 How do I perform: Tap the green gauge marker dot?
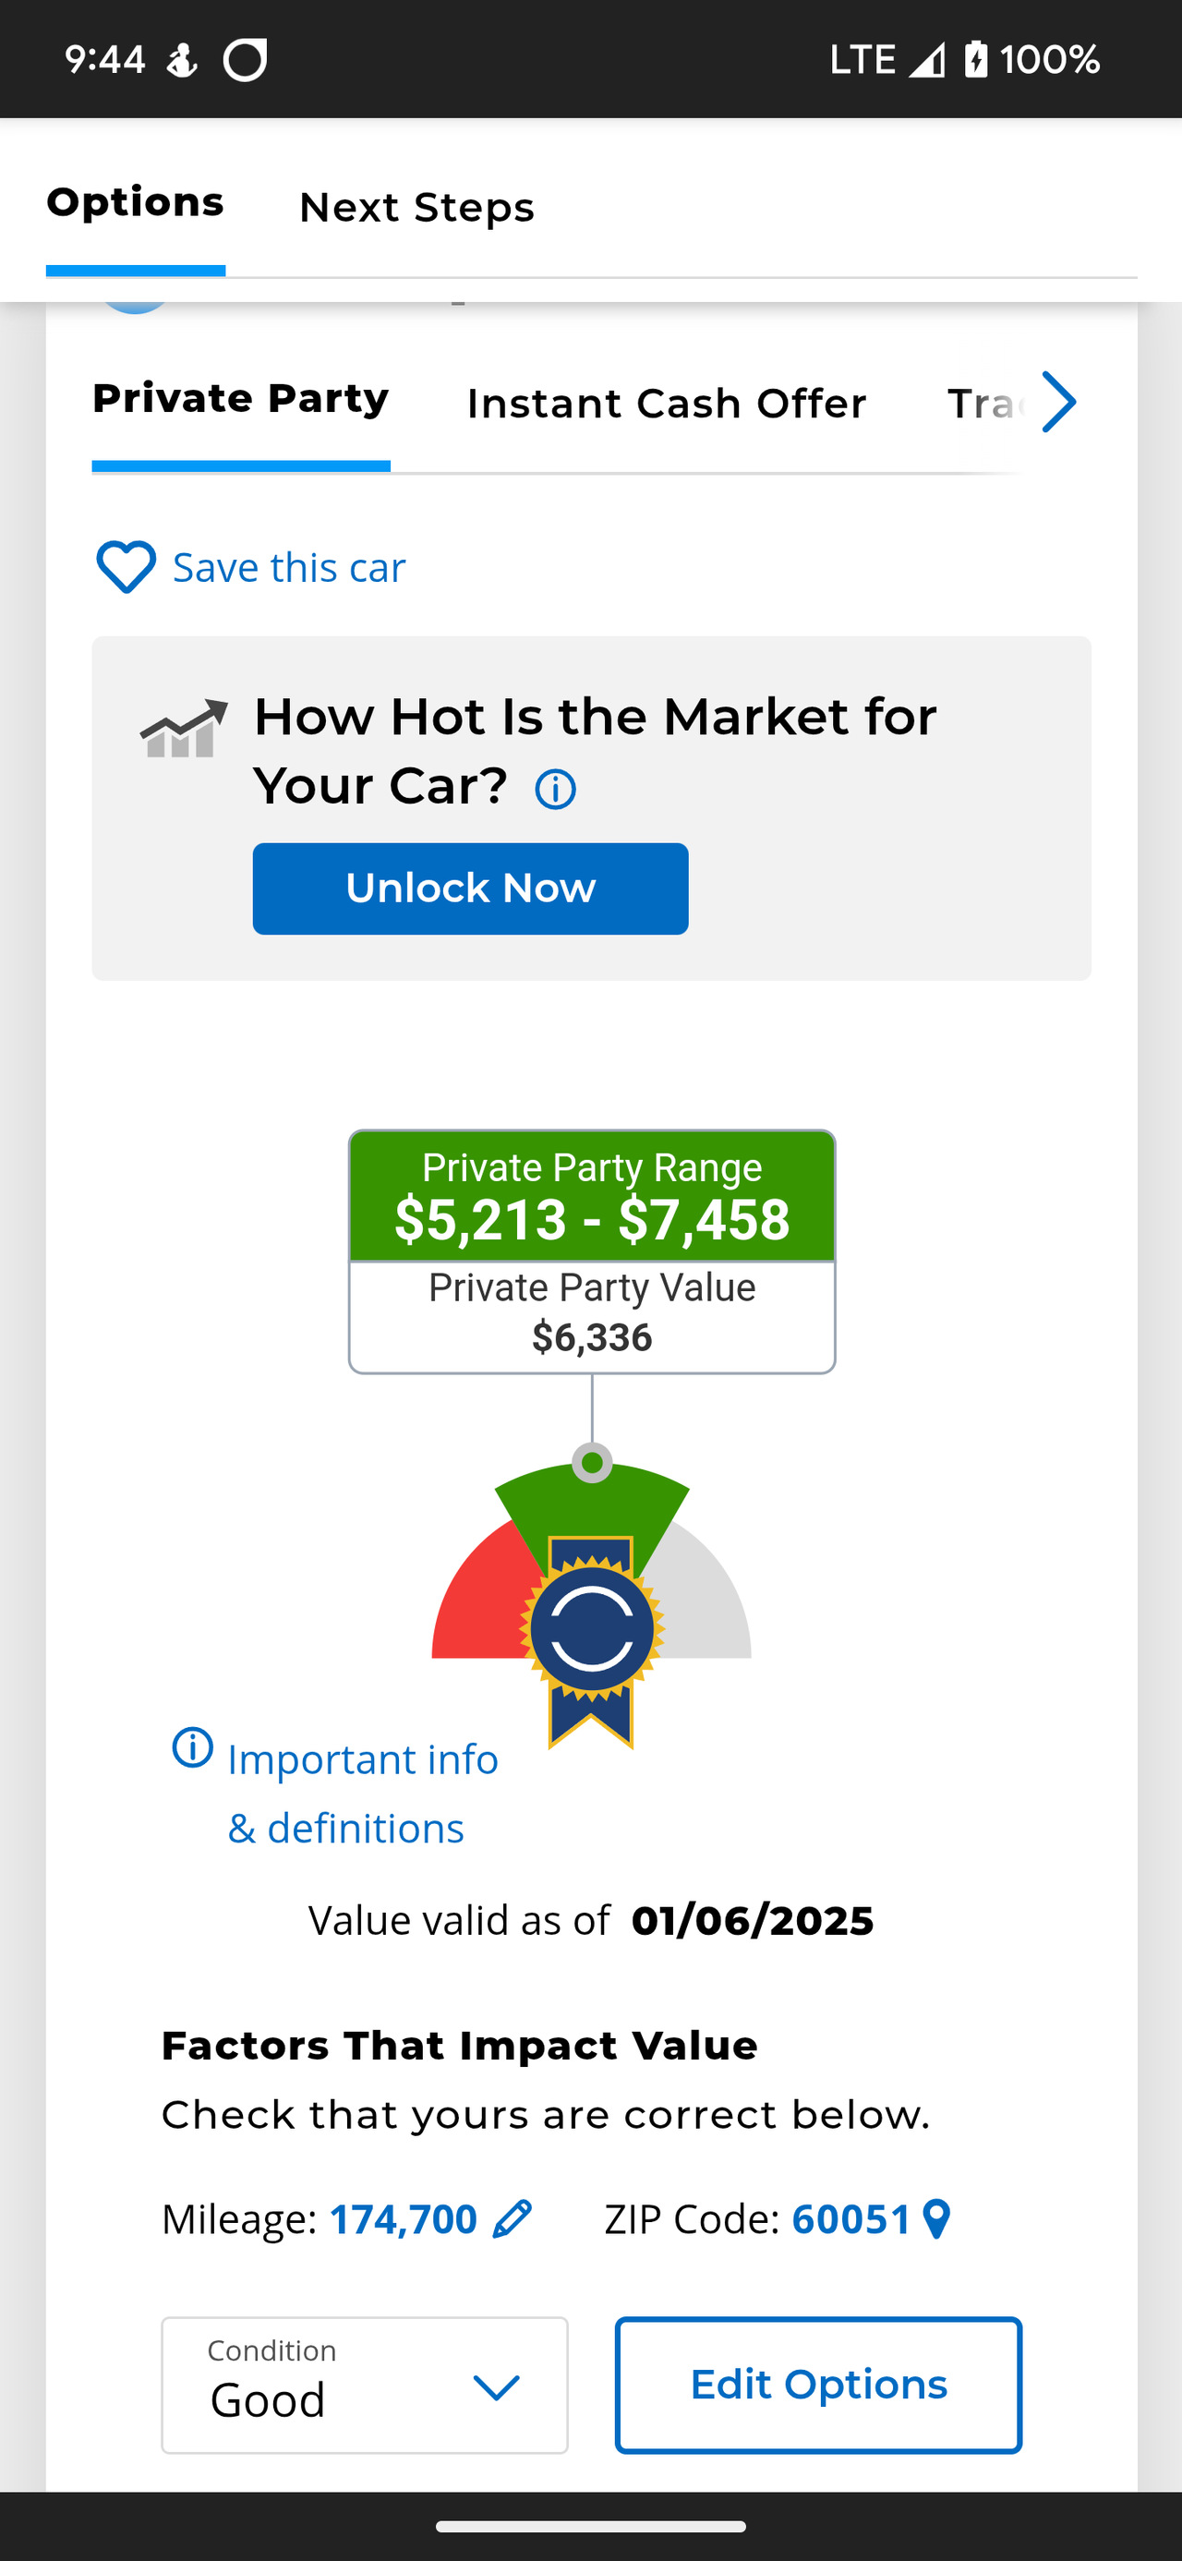click(593, 1462)
